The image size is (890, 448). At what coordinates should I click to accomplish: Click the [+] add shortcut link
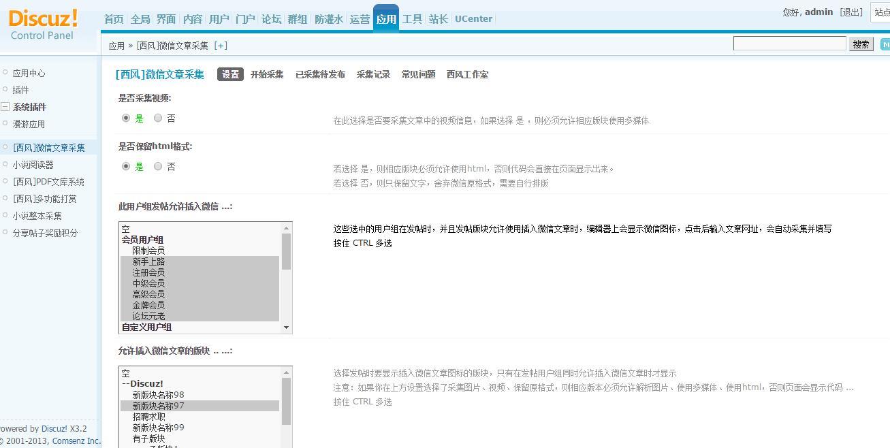point(221,46)
